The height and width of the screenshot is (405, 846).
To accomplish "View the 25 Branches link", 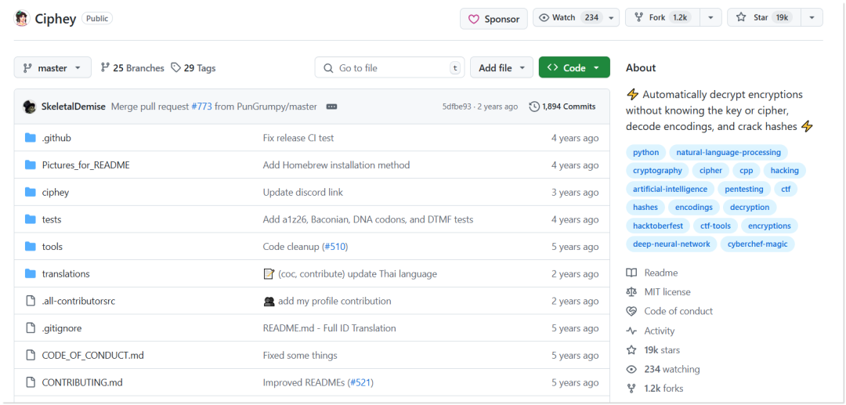I will 132,68.
